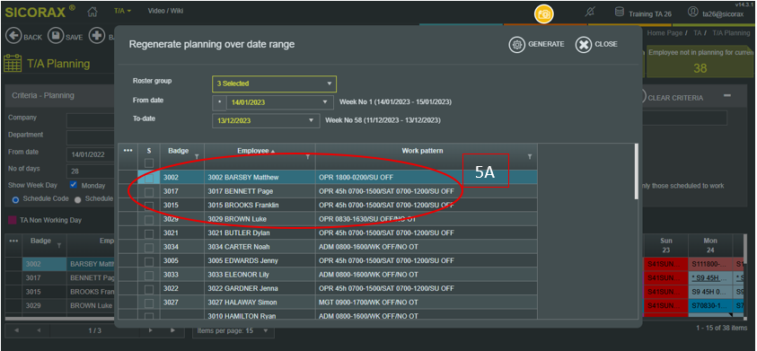
Task: Click CLEAR CRITERIA button
Action: [675, 98]
